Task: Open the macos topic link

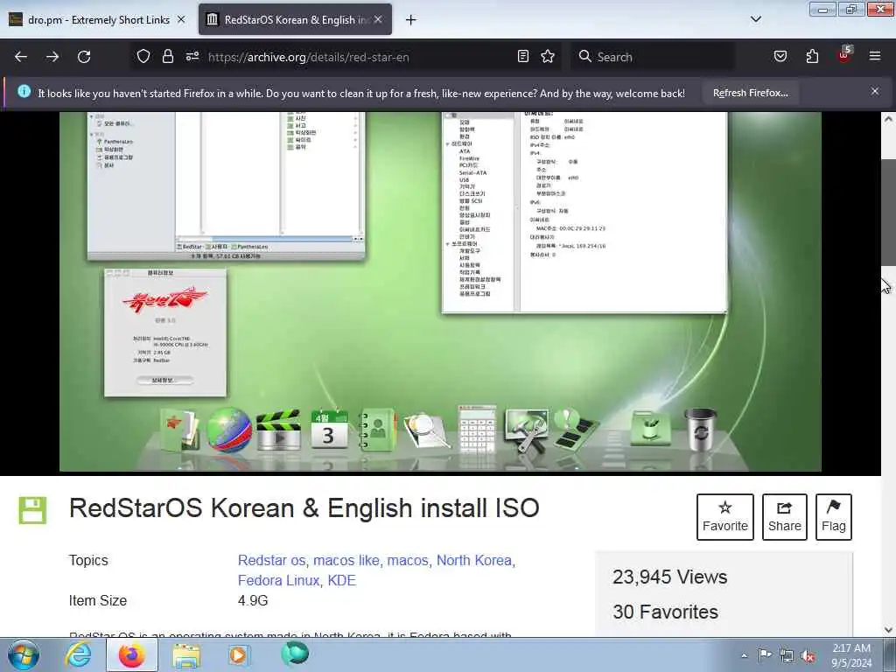Action: [x=408, y=561]
